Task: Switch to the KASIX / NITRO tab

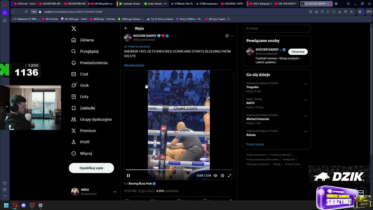Action: click(x=232, y=4)
